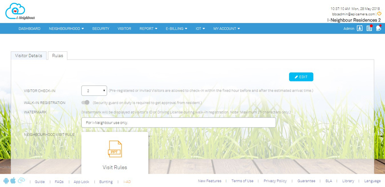This screenshot has height=187, width=385.
Task: Open the notification bell icon
Action: (x=378, y=28)
